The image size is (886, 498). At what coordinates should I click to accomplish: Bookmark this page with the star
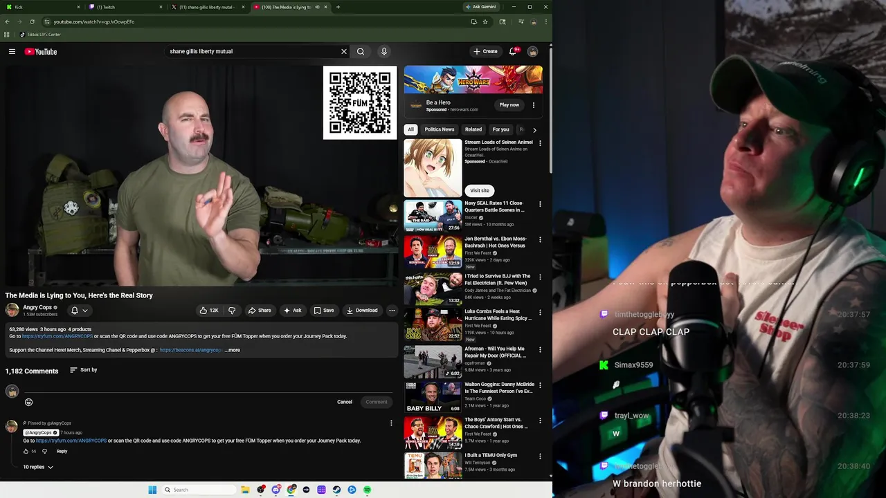click(x=485, y=21)
